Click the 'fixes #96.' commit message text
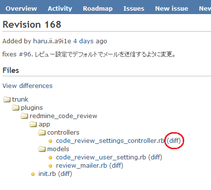 pos(18,54)
